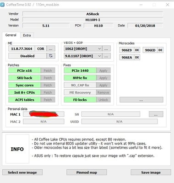Screen dimensions: 174x183
Task: Click Patch button for ACPI tables
Action: point(48,100)
